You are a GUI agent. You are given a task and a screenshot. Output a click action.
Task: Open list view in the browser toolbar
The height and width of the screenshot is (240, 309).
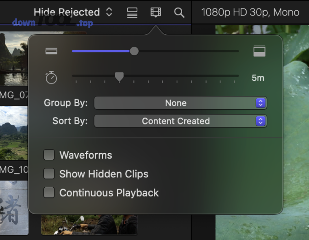tap(132, 12)
